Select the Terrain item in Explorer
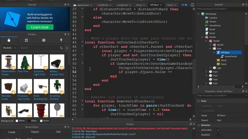The width and height of the screenshot is (248, 139). pos(213,22)
